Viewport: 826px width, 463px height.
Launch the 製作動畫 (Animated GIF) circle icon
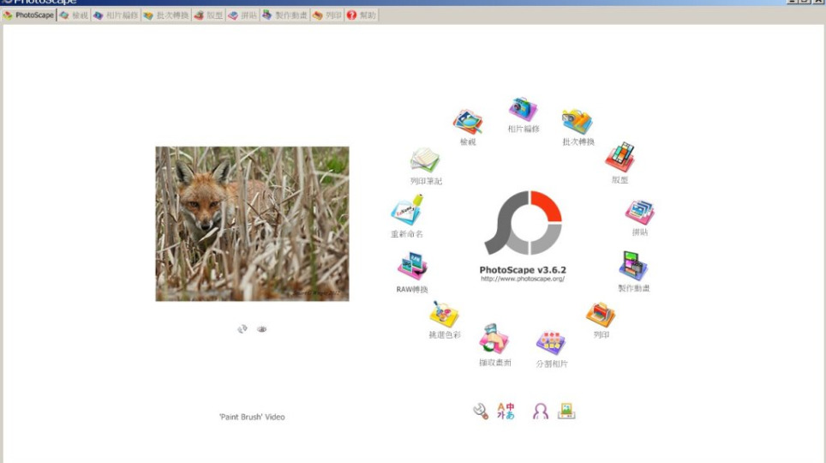(x=633, y=267)
